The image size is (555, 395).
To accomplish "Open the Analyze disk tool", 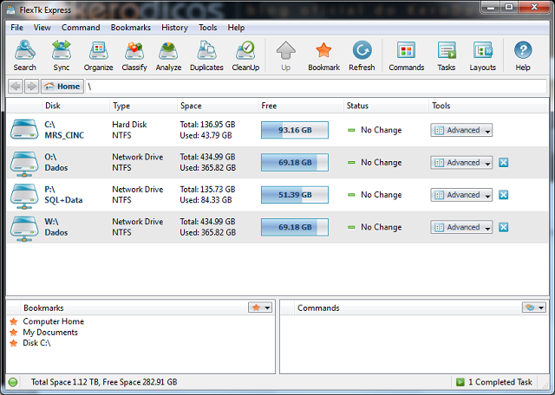I will point(168,55).
